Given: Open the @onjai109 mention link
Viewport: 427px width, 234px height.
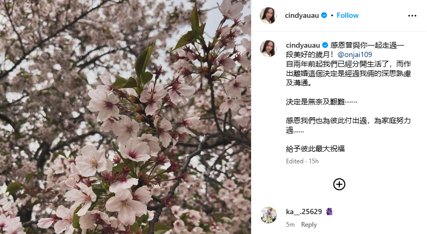Looking at the screenshot, I should click(x=355, y=54).
